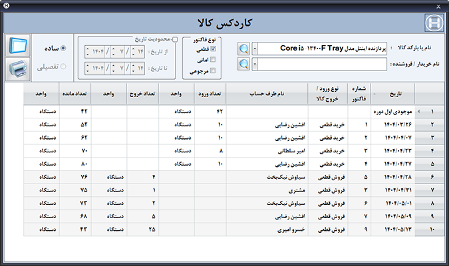Click the خرید قطعی cell in row 2

tap(328, 124)
